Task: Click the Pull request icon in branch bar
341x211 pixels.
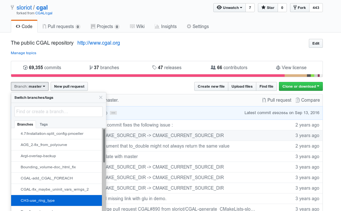Action: click(x=264, y=100)
